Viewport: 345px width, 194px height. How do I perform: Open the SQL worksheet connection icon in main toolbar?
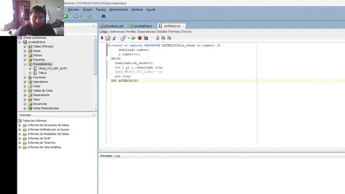pos(89,16)
